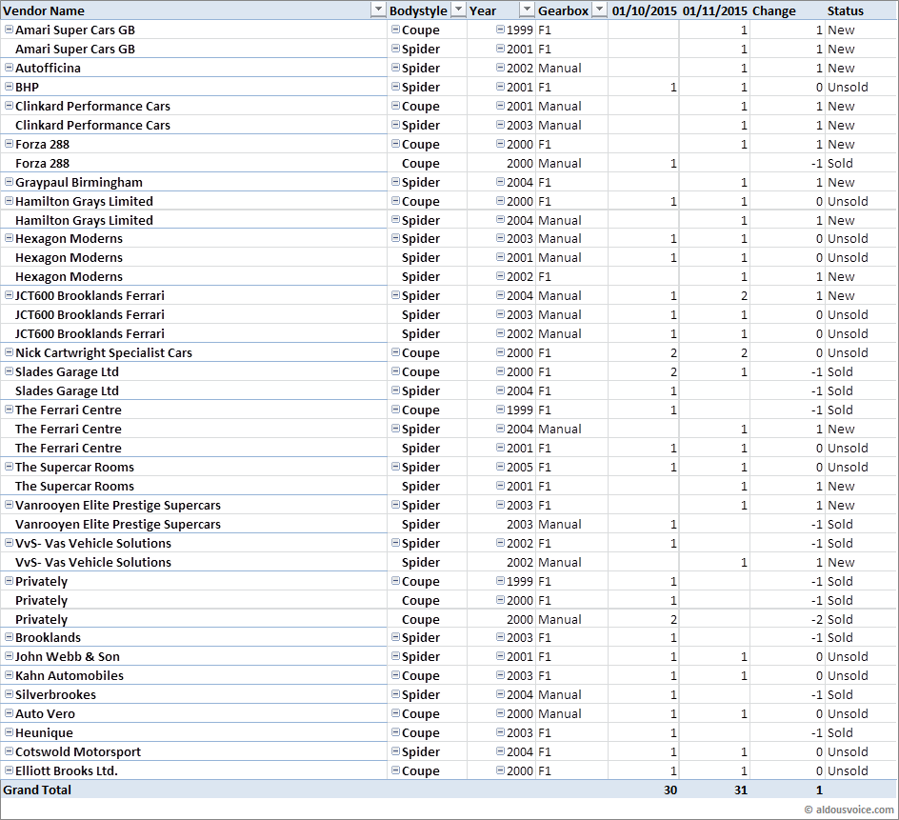Collapse the JCT600 Brooklands Ferrari group
Screen dimensions: 899x820
[10, 295]
